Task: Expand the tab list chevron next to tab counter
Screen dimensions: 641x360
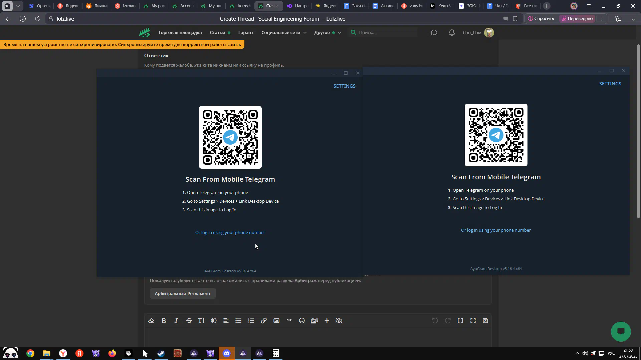Action: pos(18,6)
